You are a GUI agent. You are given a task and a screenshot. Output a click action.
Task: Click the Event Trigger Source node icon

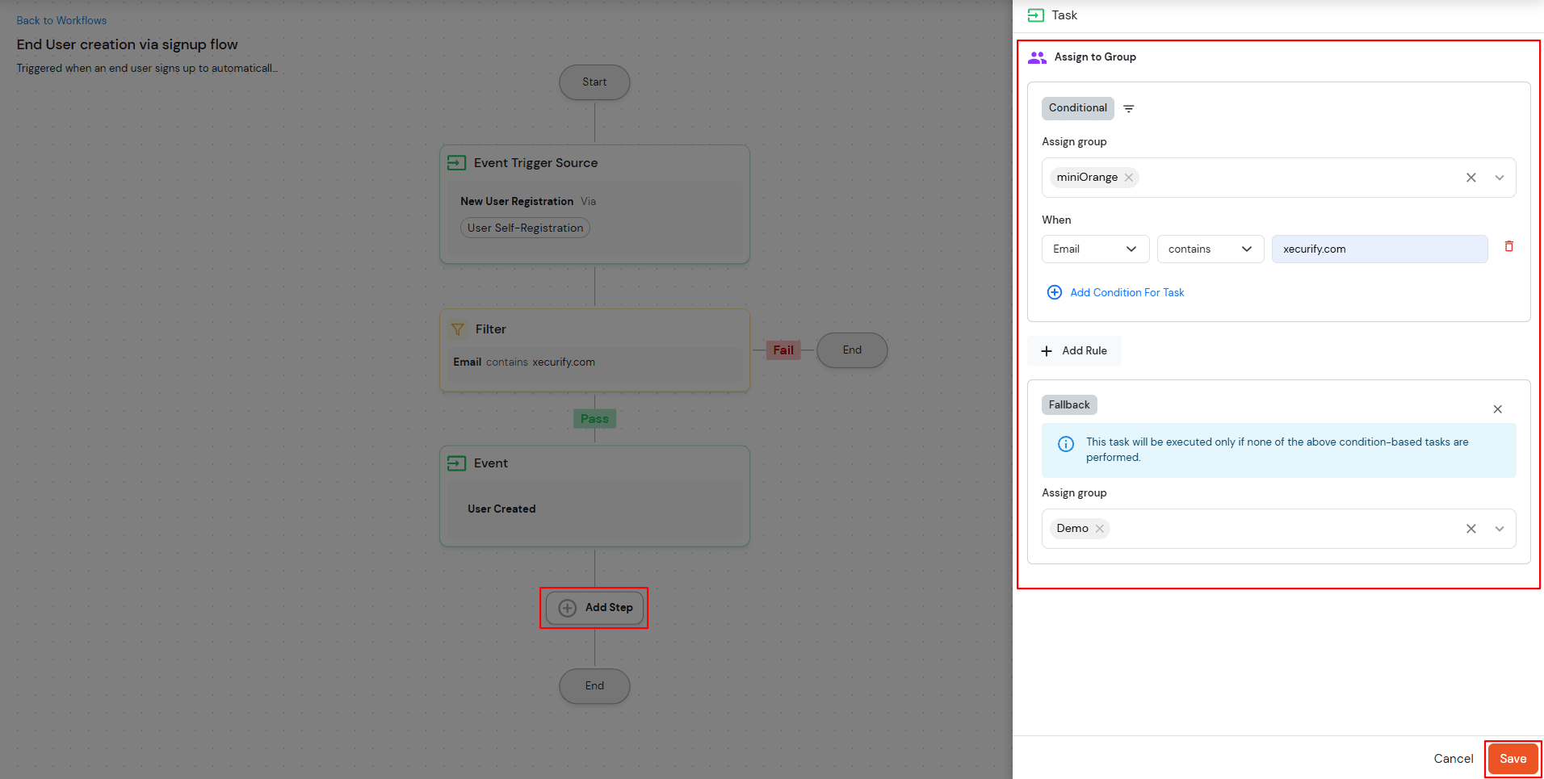(456, 162)
